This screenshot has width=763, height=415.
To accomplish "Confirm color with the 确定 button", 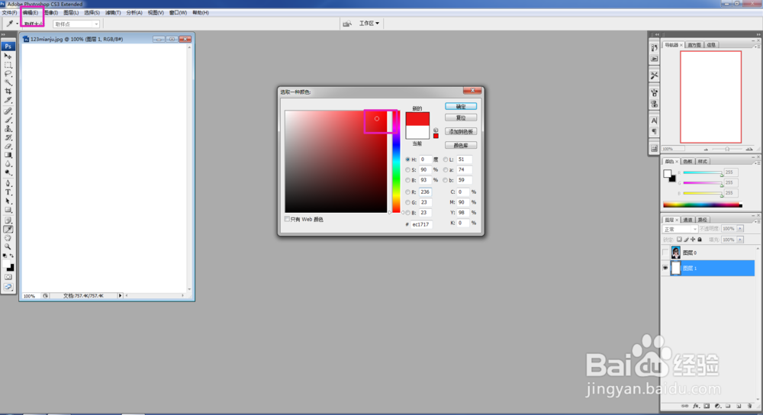I will [461, 107].
